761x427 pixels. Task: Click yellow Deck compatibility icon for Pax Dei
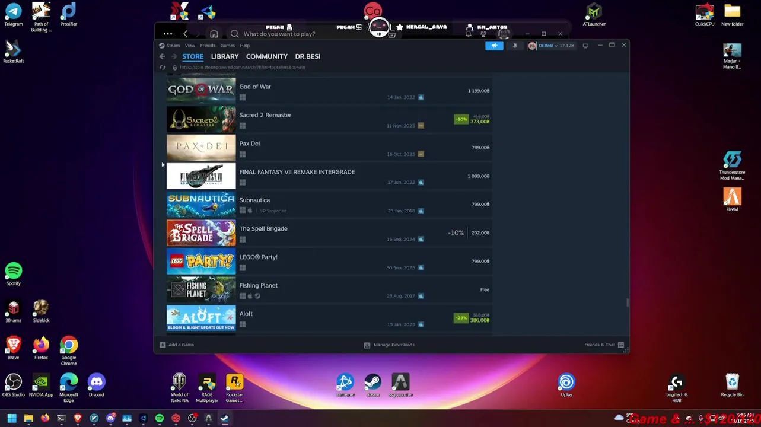point(421,154)
